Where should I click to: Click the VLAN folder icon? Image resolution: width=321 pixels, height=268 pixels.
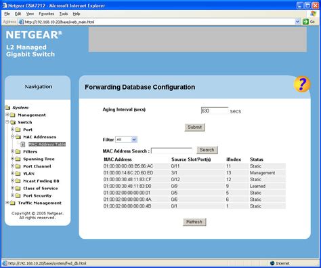pos(18,174)
